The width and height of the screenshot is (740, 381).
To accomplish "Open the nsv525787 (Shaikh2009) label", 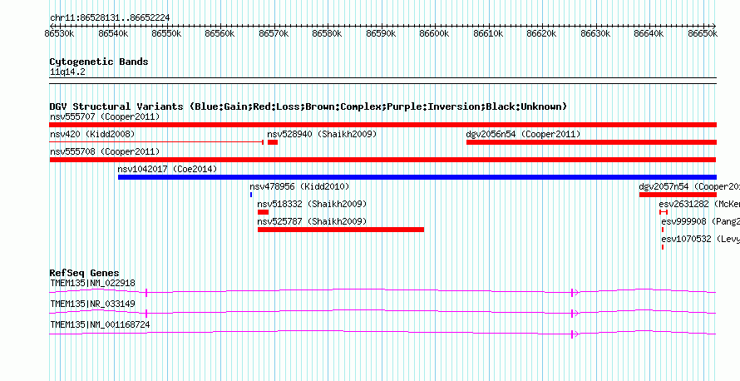I will [x=312, y=221].
